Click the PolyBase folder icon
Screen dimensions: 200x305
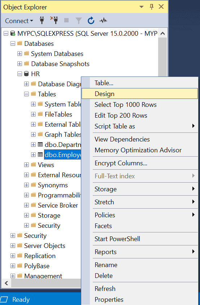pos(19,266)
